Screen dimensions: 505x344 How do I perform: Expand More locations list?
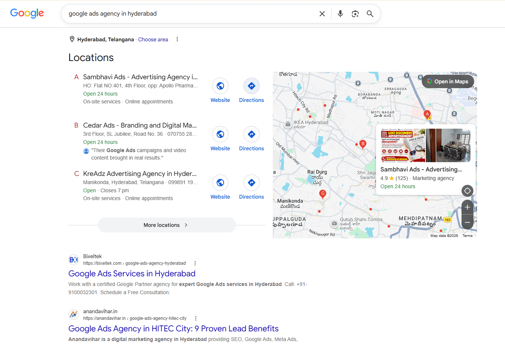click(x=167, y=225)
